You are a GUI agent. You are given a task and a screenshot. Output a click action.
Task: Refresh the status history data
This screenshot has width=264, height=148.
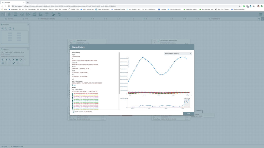[x=73, y=112]
